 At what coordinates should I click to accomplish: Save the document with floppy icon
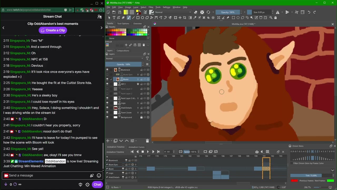[120, 12]
